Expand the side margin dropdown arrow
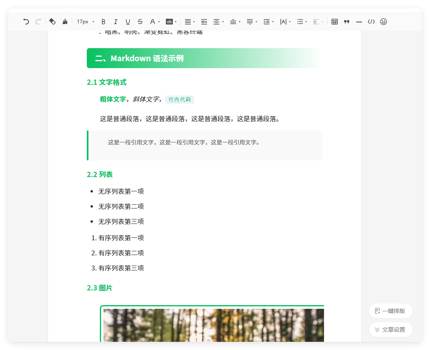Image resolution: width=430 pixels, height=350 pixels. pyautogui.click(x=223, y=22)
